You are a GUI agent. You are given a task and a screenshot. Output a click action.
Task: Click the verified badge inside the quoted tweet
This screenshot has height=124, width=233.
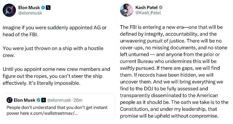pos(39,100)
